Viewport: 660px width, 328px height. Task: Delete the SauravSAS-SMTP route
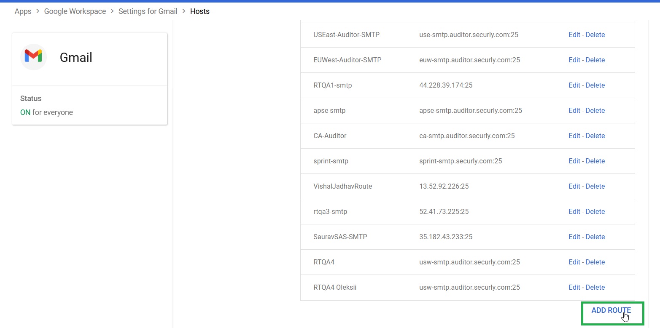click(x=595, y=237)
